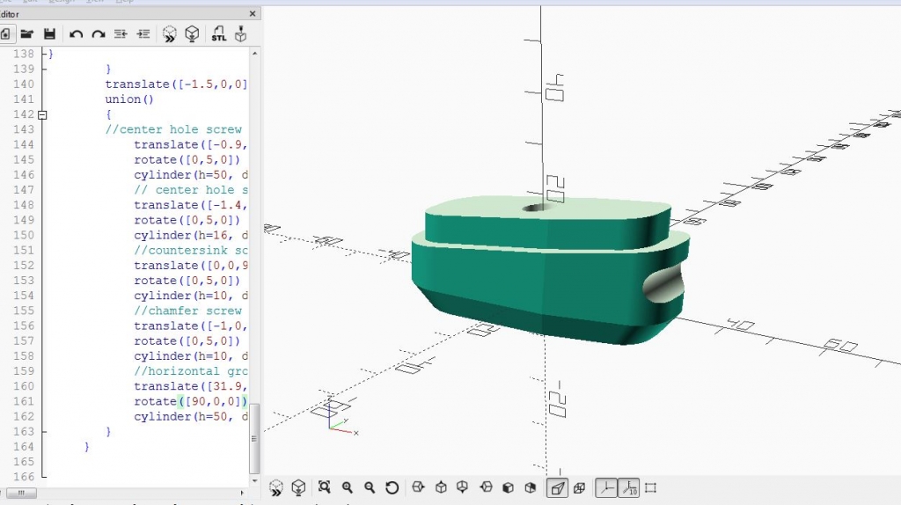Screen dimensions: 901x505
Task: Indent the selected code
Action: tap(143, 34)
